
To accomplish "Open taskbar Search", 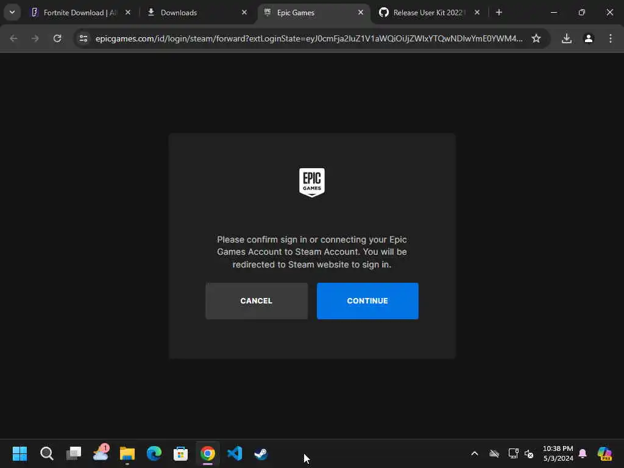I will pyautogui.click(x=46, y=453).
